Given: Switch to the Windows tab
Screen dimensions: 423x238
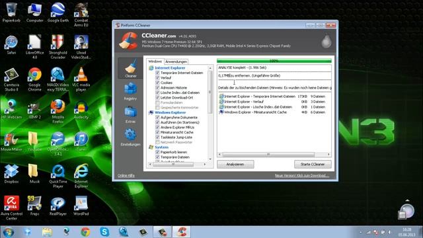Looking at the screenshot, I should 155,61.
